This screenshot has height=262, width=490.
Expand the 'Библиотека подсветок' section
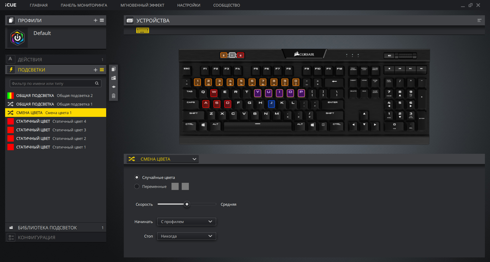(x=47, y=228)
